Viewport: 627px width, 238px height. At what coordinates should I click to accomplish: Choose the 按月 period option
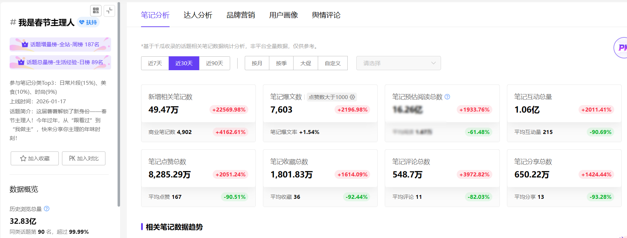coord(257,63)
